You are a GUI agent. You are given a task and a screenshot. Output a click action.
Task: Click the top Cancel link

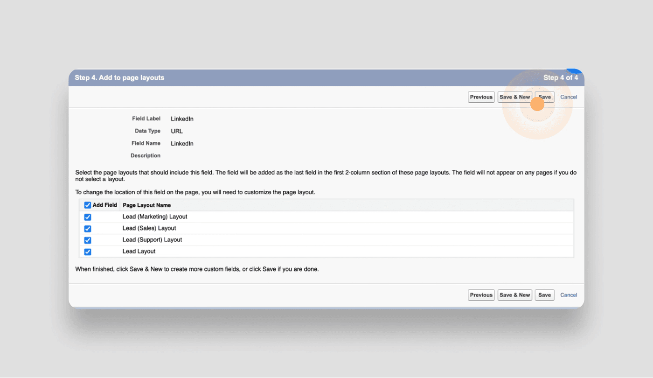(x=569, y=97)
